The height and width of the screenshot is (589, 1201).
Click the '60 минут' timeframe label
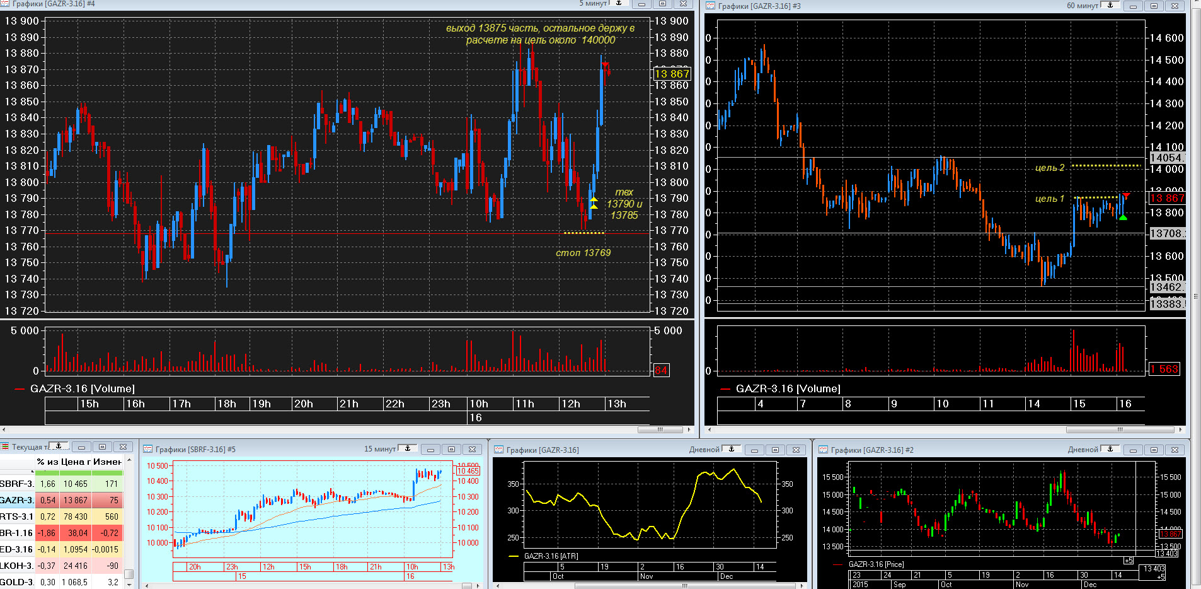tap(1083, 6)
